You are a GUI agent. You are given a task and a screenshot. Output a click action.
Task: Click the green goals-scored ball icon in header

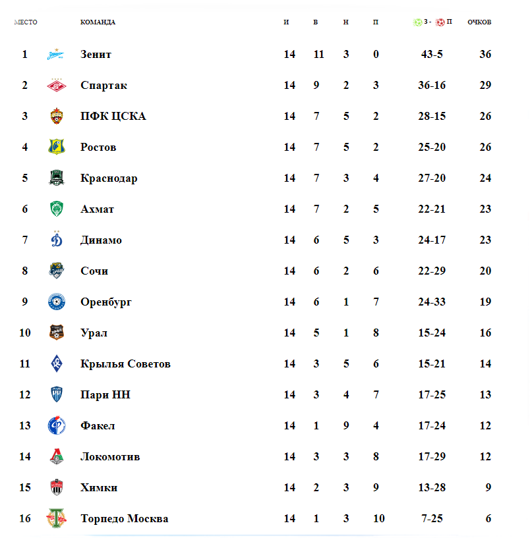[x=418, y=22]
